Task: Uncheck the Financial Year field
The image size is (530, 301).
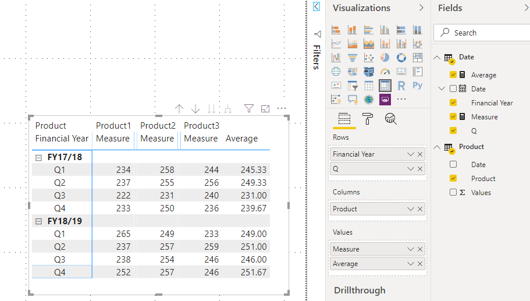Action: [453, 102]
